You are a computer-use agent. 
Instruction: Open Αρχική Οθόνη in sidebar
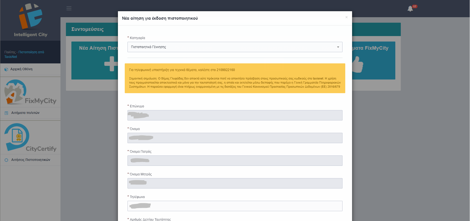tap(21, 69)
